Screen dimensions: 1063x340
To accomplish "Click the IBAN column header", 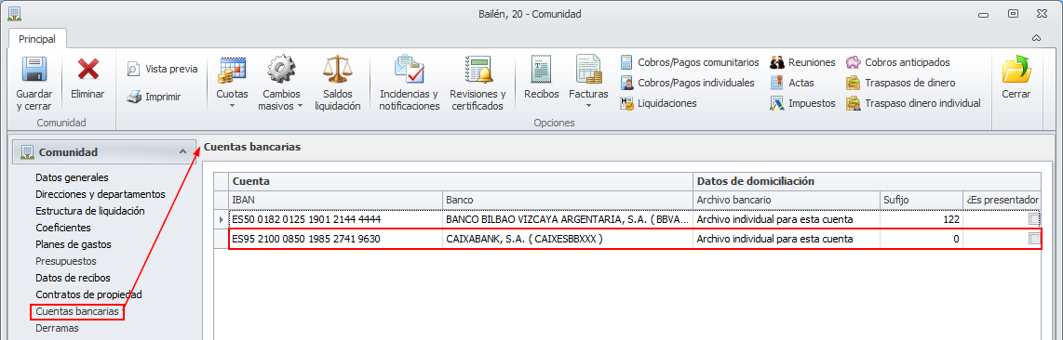I will pyautogui.click(x=336, y=200).
